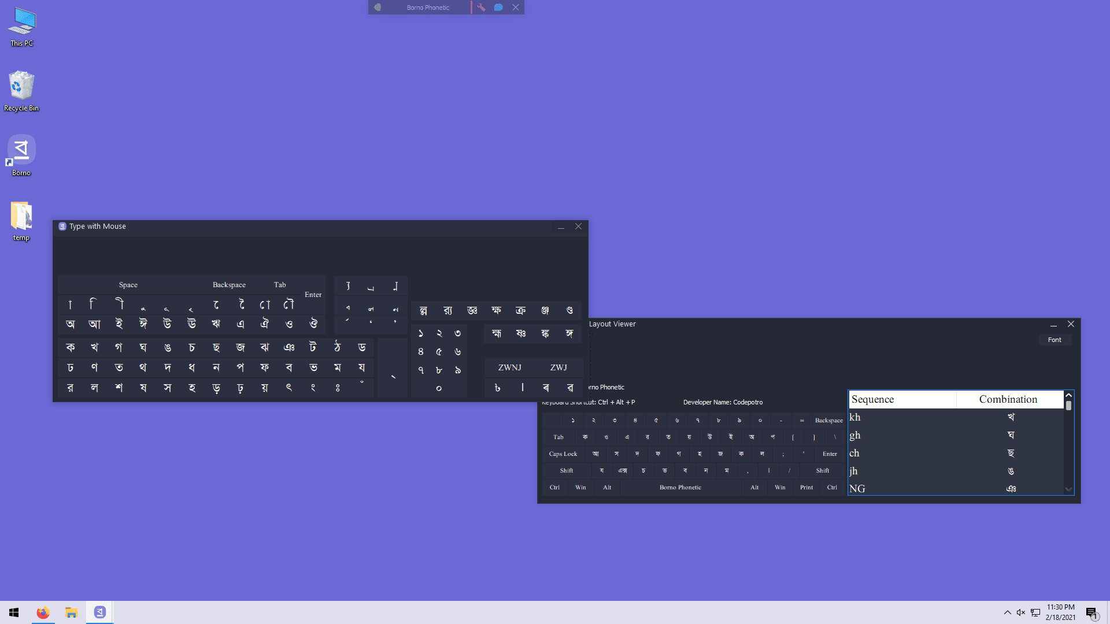The height and width of the screenshot is (624, 1110).
Task: Click the ক letter in Type with Mouse
Action: pyautogui.click(x=71, y=347)
